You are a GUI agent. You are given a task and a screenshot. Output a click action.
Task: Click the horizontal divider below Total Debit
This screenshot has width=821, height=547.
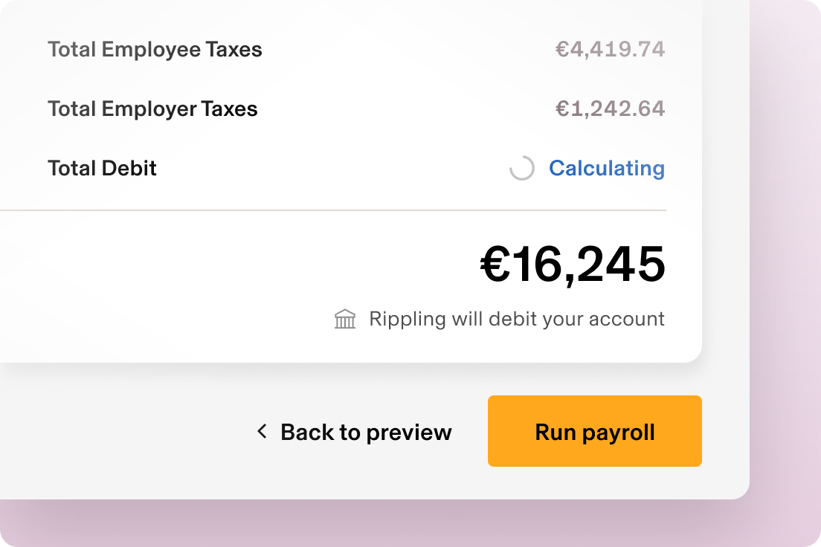click(335, 210)
